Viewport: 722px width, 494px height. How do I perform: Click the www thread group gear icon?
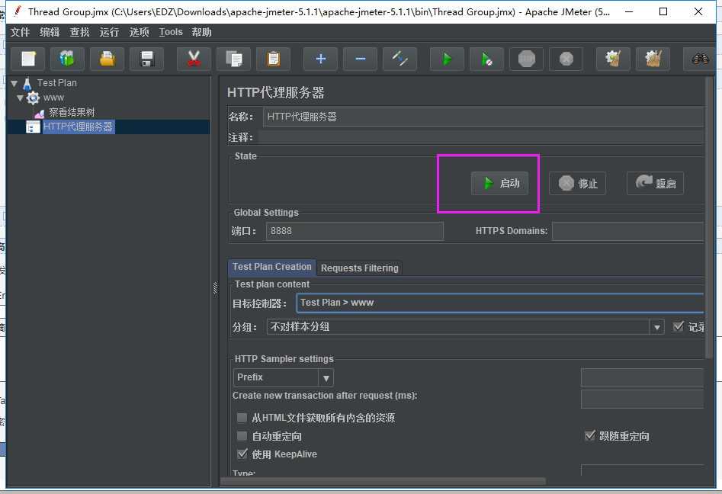click(x=33, y=98)
